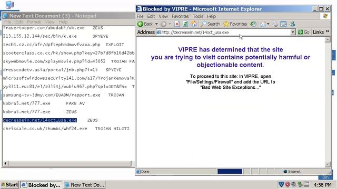Open the Back history dropdown arrow
Screen dimensions: 337x189
pos(156,24)
